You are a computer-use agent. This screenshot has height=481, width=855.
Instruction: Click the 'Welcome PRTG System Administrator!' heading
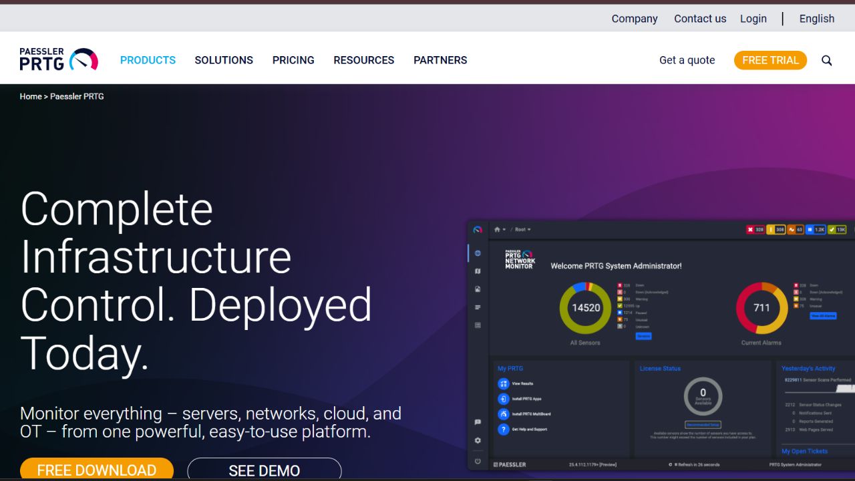(x=616, y=266)
